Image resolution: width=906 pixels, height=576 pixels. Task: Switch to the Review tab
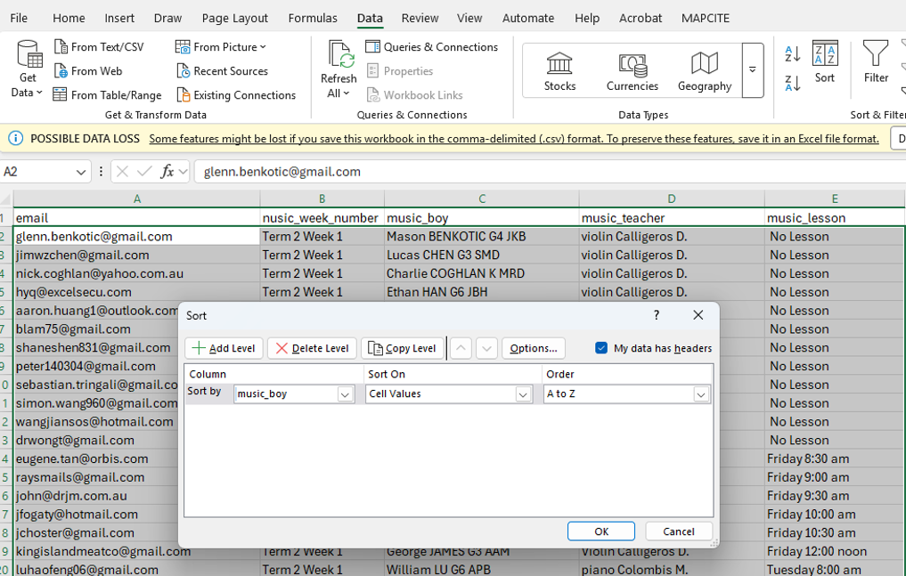(x=420, y=18)
